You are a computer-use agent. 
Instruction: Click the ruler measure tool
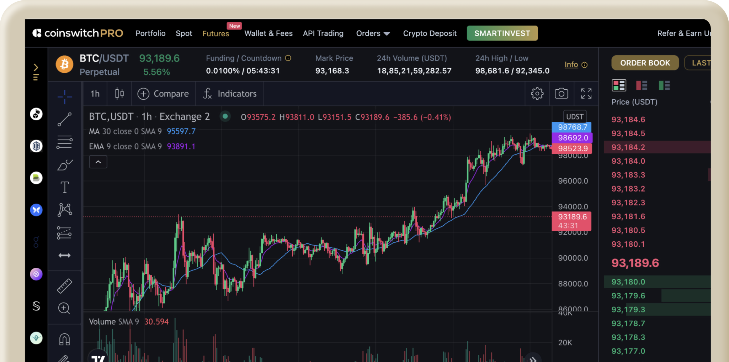tap(65, 286)
